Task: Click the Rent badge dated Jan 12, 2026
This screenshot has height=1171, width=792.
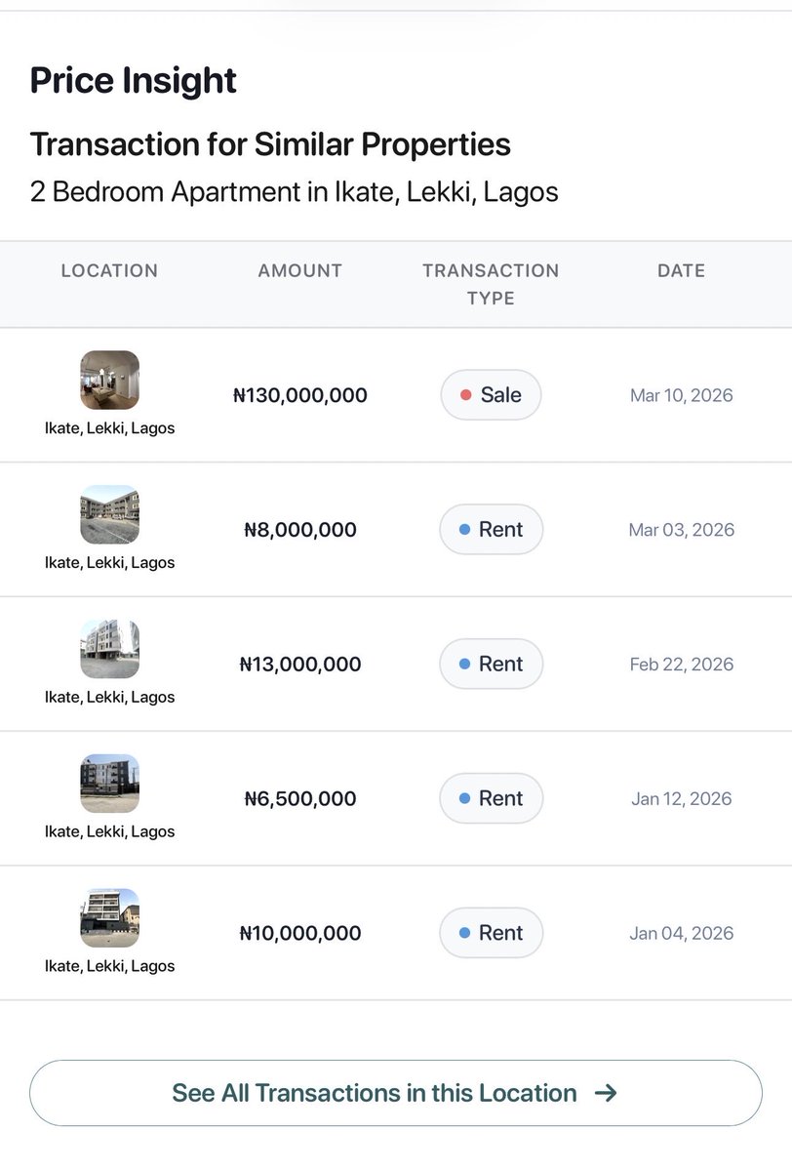Action: (x=492, y=798)
